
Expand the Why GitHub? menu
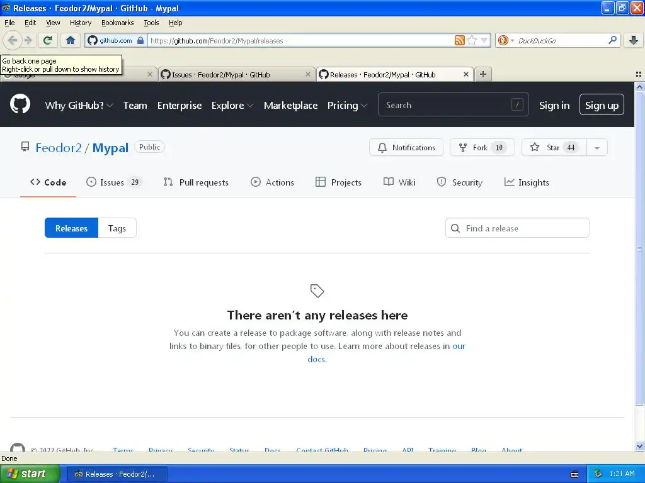(79, 106)
